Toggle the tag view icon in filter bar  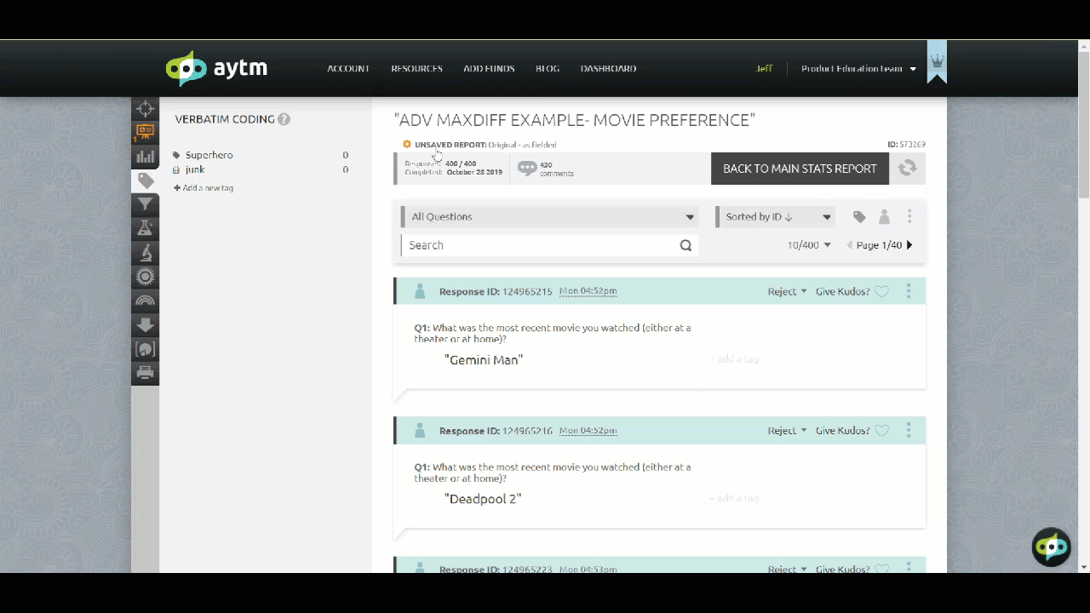859,217
